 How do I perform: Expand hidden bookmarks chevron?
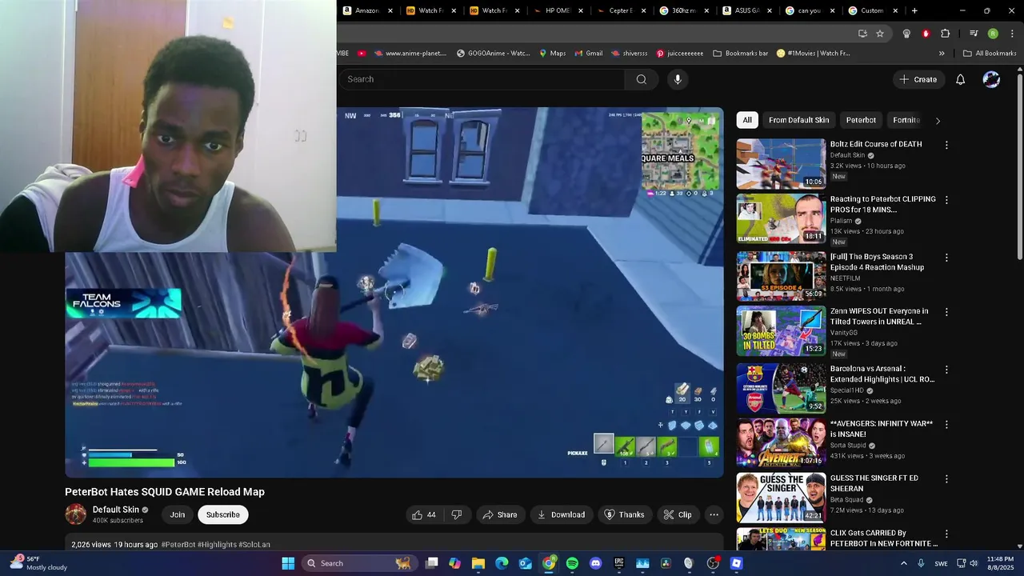[942, 54]
